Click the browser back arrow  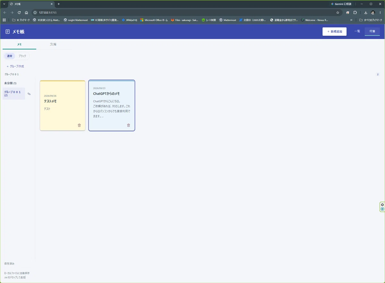point(5,13)
